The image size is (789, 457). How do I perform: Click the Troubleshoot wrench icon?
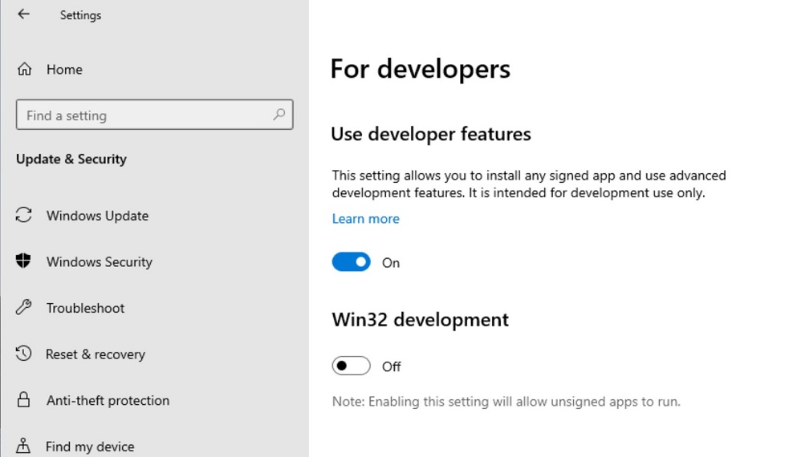pos(24,308)
